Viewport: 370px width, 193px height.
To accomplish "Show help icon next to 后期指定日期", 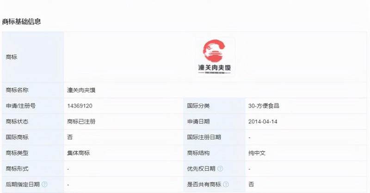I will click(44, 184).
